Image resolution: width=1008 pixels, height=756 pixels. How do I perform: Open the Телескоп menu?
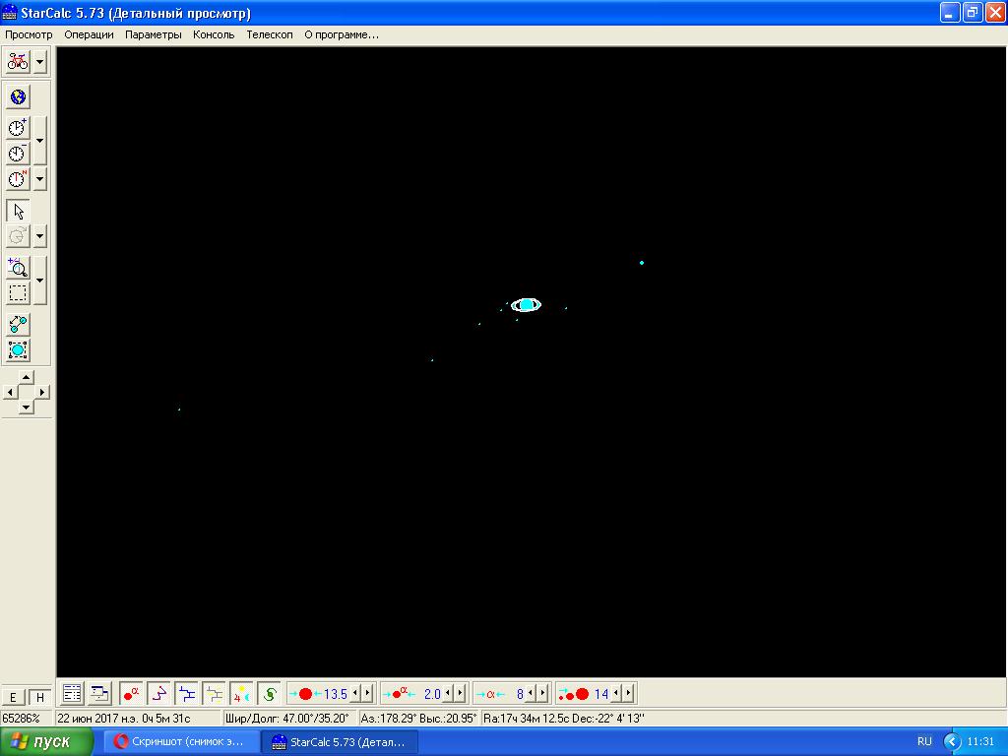pyautogui.click(x=269, y=34)
